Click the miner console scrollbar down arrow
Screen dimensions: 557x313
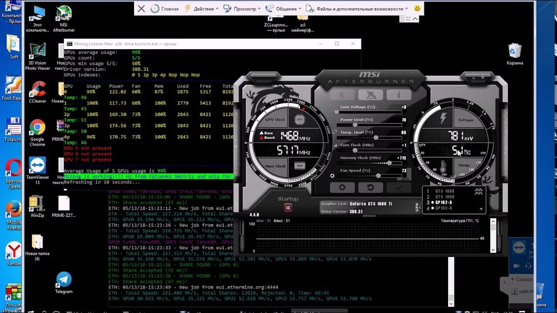[451, 303]
